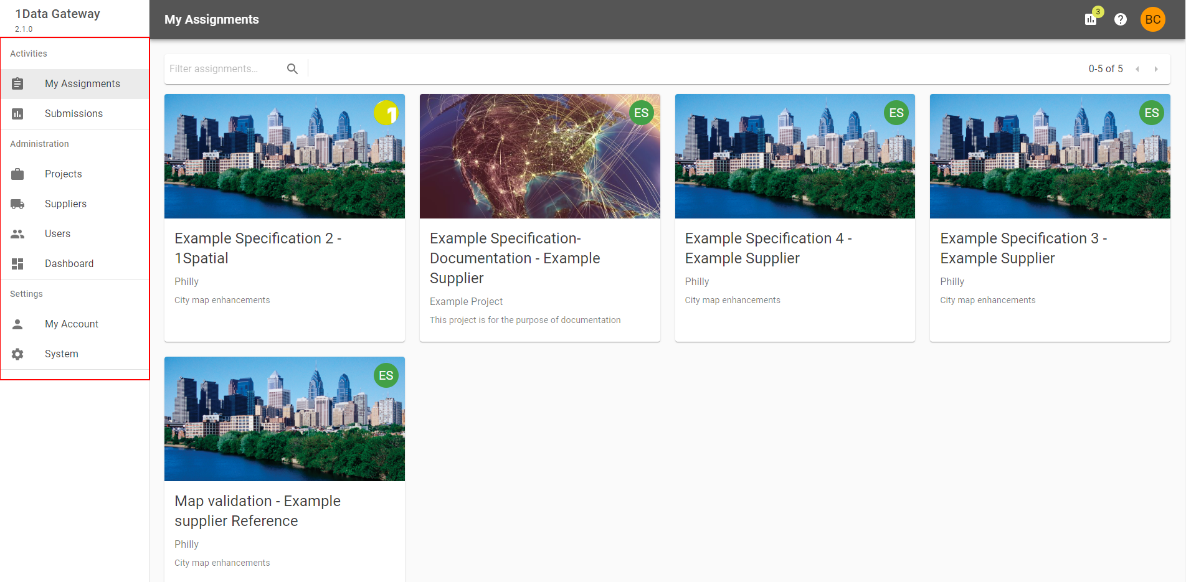
Task: Click skyline thumbnail of Specification 4 card
Action: point(795,156)
